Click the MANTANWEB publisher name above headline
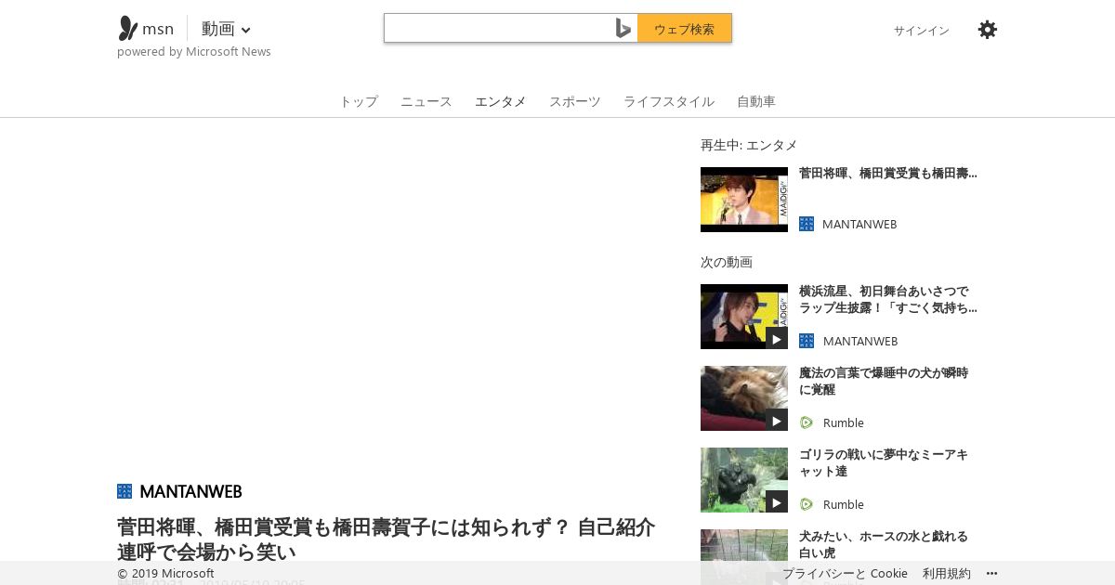This screenshot has width=1115, height=585. click(x=190, y=491)
